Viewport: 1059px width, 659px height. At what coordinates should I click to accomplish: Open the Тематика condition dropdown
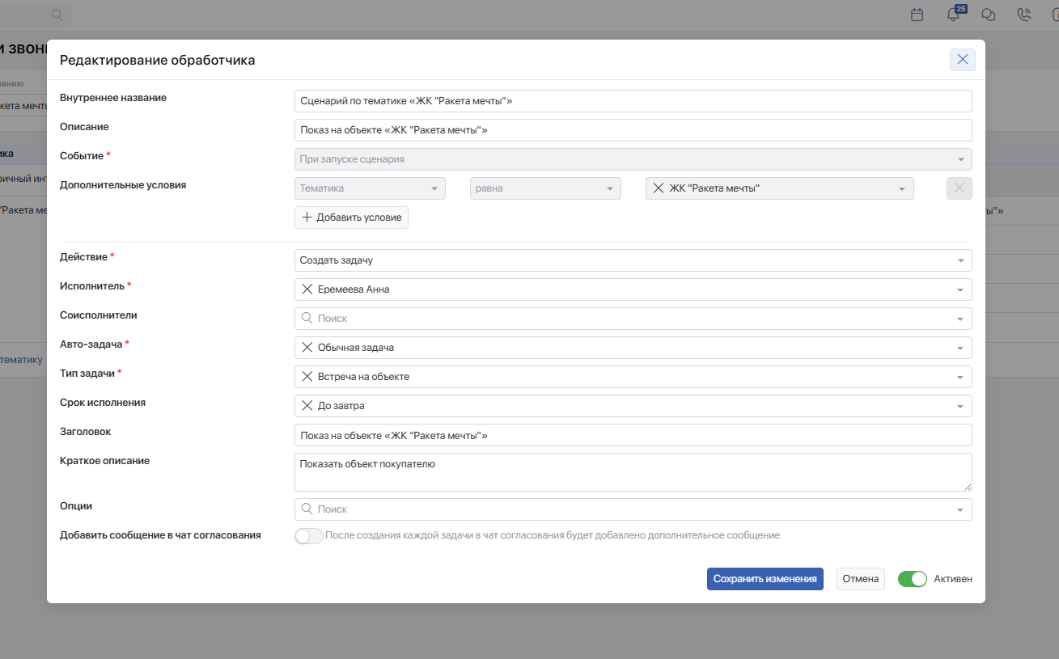tap(370, 188)
